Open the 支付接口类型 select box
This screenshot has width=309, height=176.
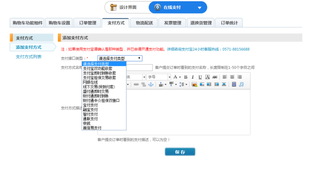click(x=120, y=59)
